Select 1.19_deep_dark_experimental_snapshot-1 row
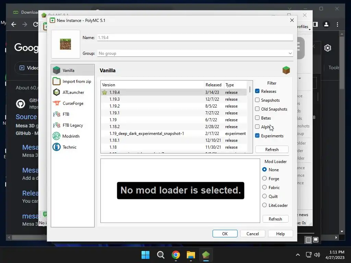351x263 pixels. point(174,134)
